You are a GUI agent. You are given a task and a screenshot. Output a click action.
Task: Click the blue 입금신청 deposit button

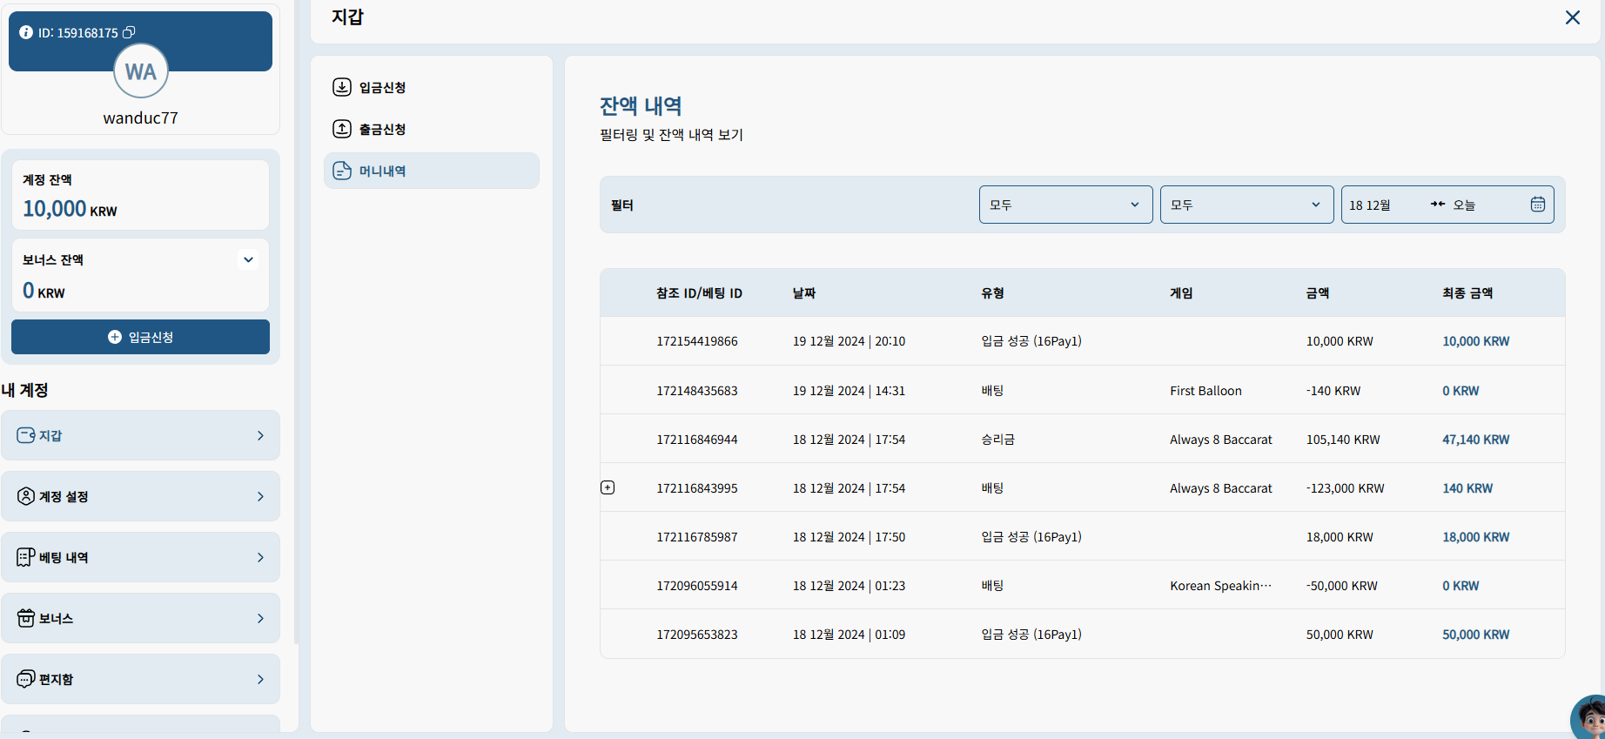140,337
